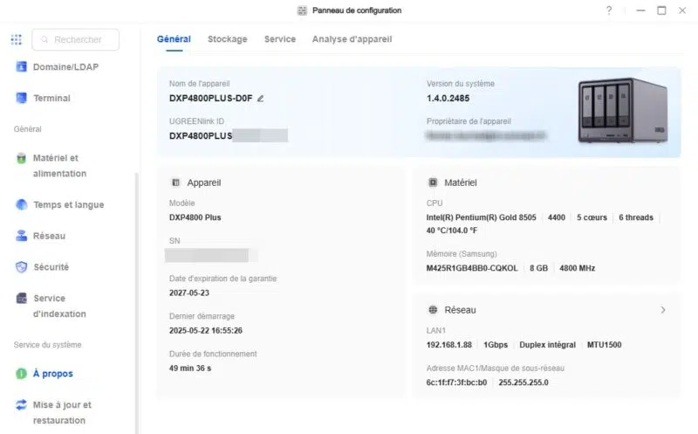Switch to the Stockage tab
The height and width of the screenshot is (434, 698).
pos(227,39)
